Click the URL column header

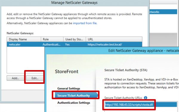[114, 39]
